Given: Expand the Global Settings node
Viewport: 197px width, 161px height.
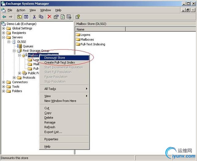Looking at the screenshot, I should (x=3, y=28).
